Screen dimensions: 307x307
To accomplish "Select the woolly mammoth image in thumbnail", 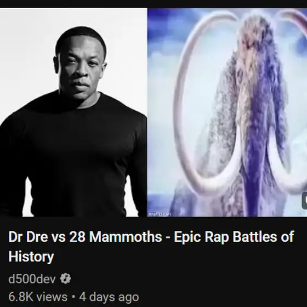I will [227, 112].
